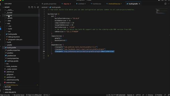The height and width of the screenshot is (96, 170).
Task: Click android breadcrumb in editor path
Action: coord(44,7)
